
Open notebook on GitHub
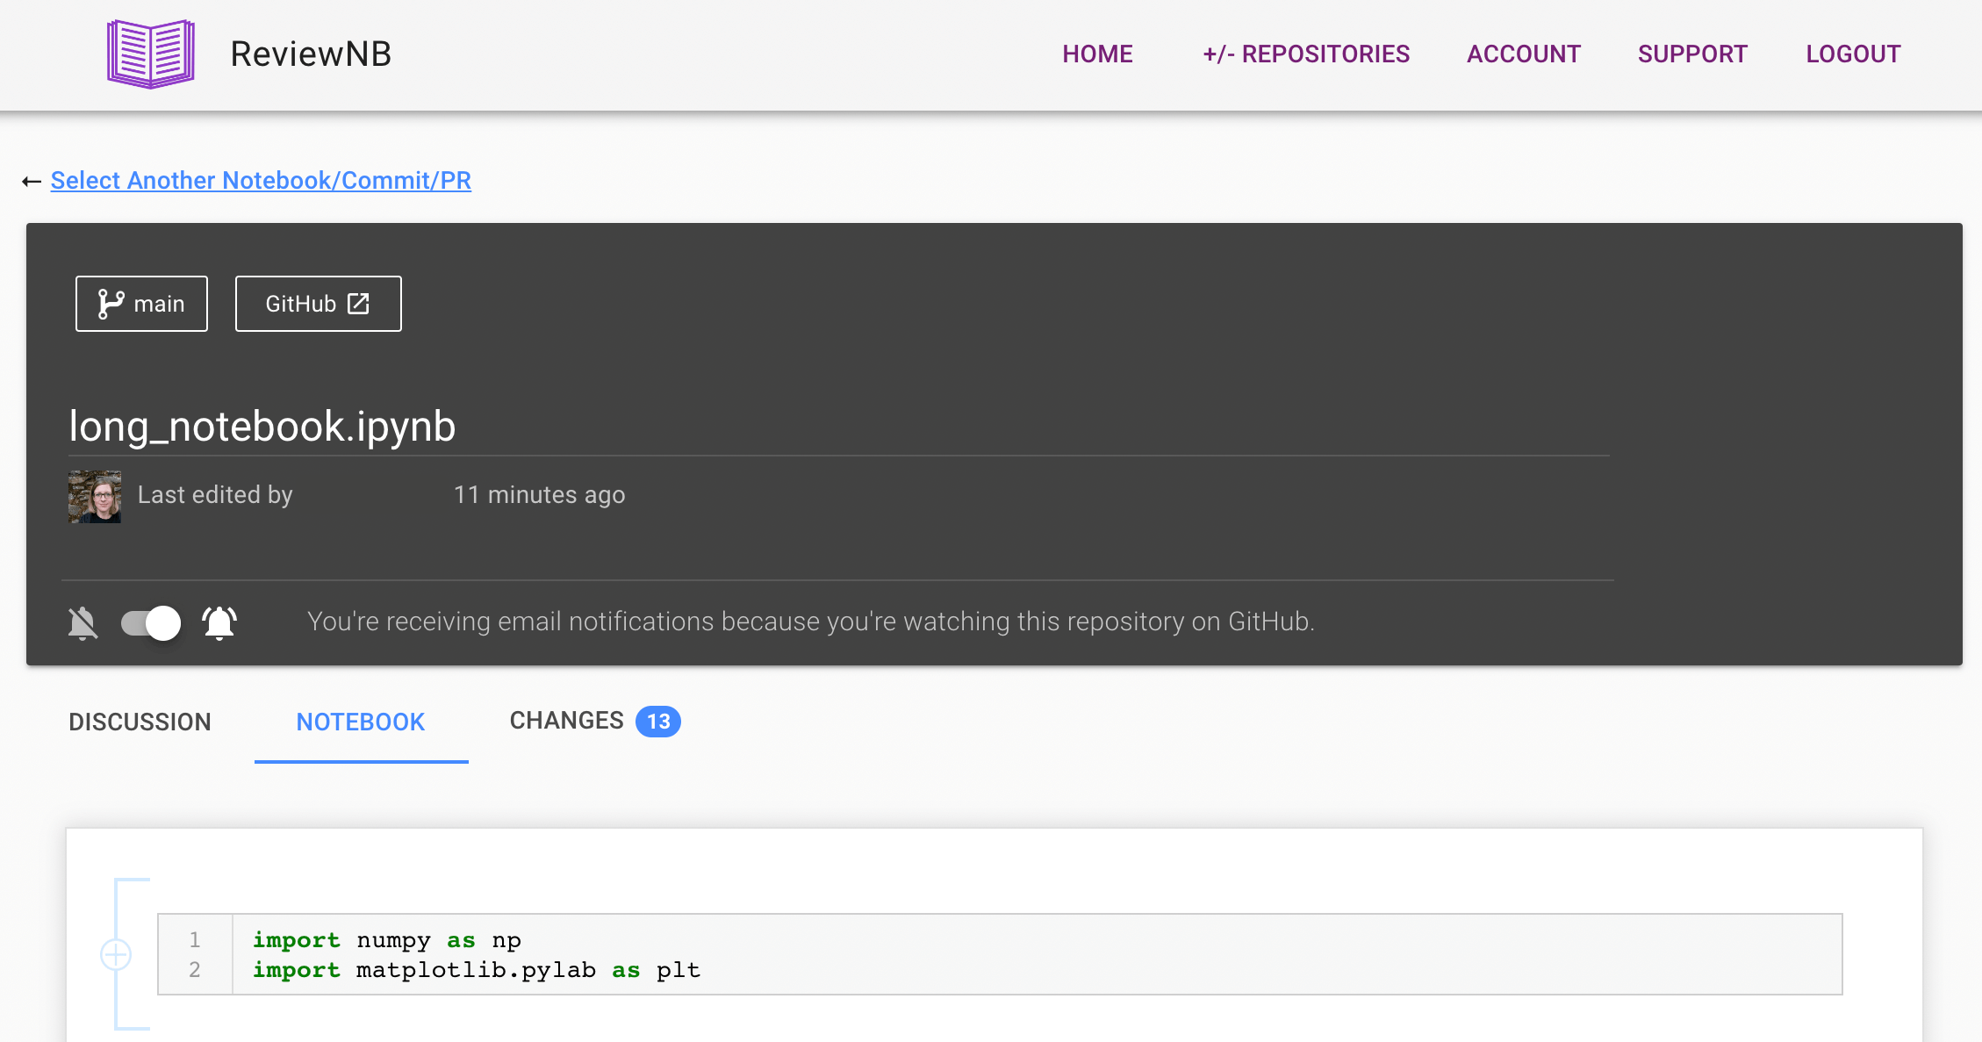[x=318, y=304]
